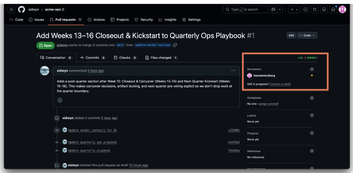Click the +19 −1 diffstat indicator

pyautogui.click(x=307, y=58)
